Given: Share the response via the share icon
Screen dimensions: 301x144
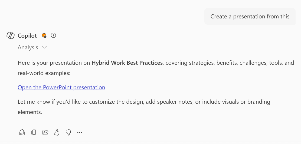Looking at the screenshot, I should (x=45, y=132).
